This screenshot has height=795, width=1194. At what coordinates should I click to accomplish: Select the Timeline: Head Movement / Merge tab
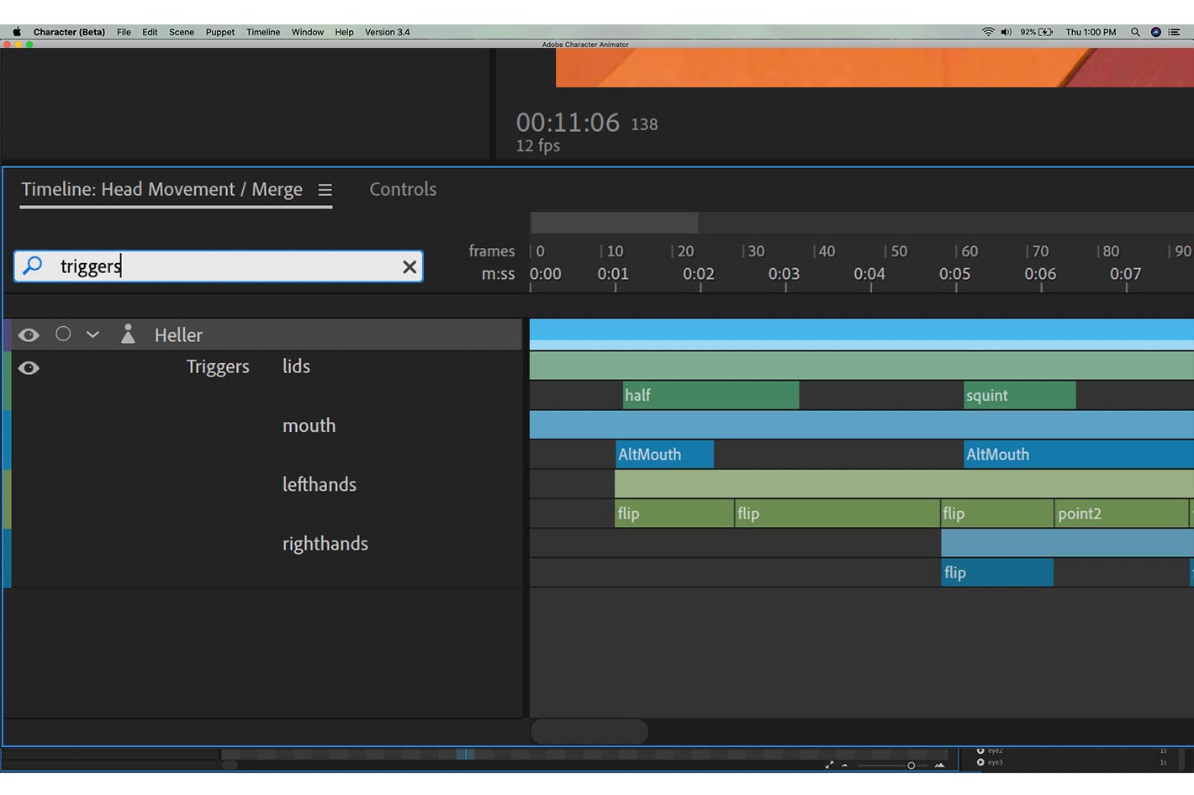coord(161,189)
